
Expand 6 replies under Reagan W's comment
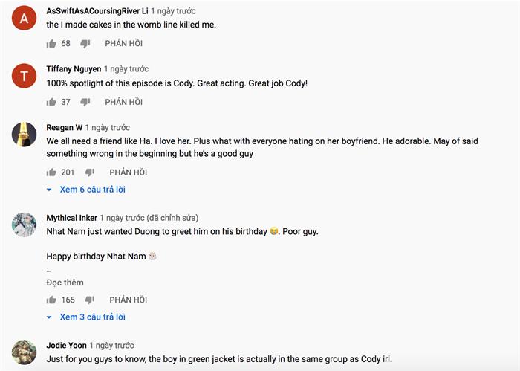92,190
